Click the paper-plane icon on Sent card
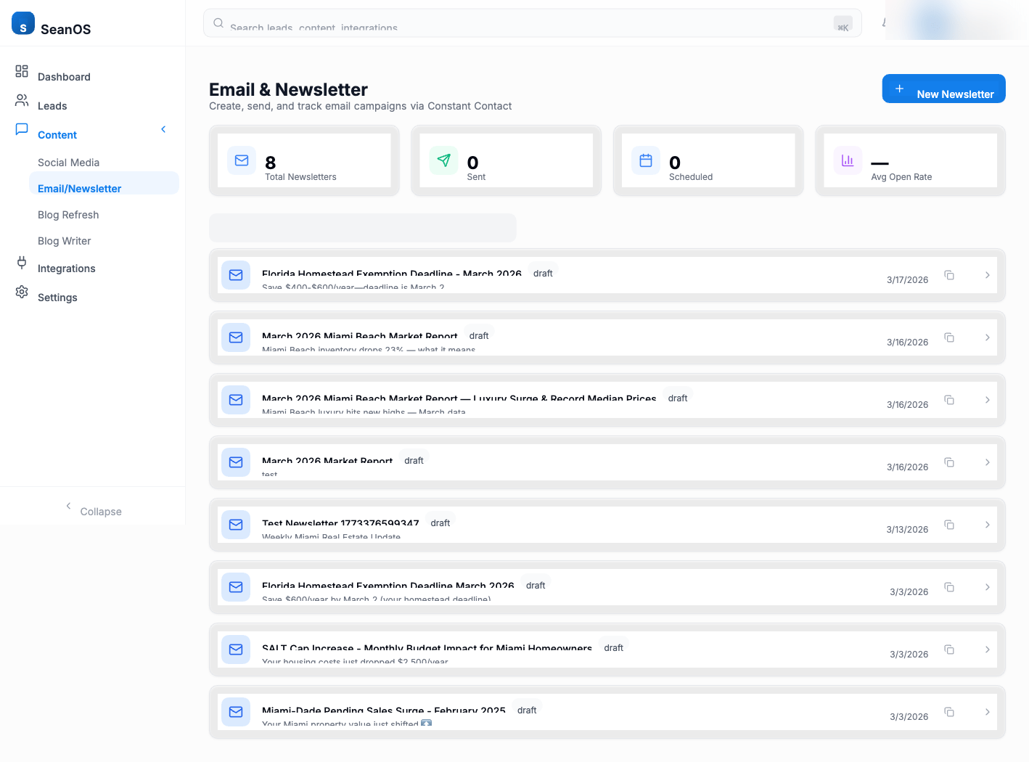Screen dimensions: 1029x762 point(443,160)
